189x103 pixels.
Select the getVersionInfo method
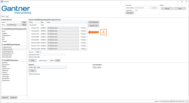[x=6, y=69]
